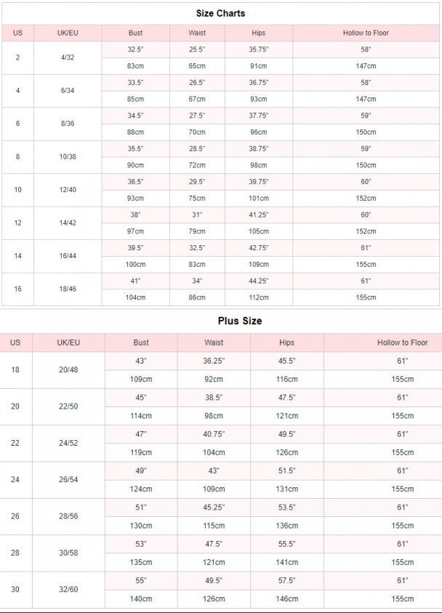Click the 140cm bust cell
Image resolution: width=442 pixels, height=613 pixels.
(141, 598)
